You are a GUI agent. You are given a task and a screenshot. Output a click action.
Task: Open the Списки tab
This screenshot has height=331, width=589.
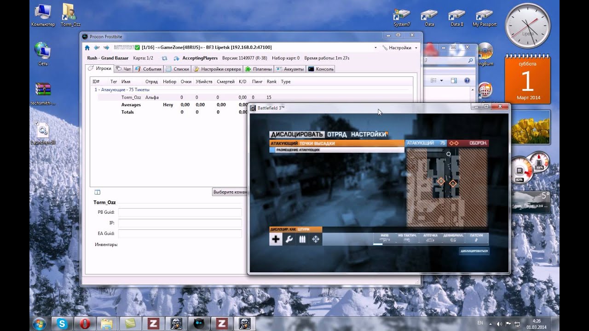pyautogui.click(x=178, y=69)
